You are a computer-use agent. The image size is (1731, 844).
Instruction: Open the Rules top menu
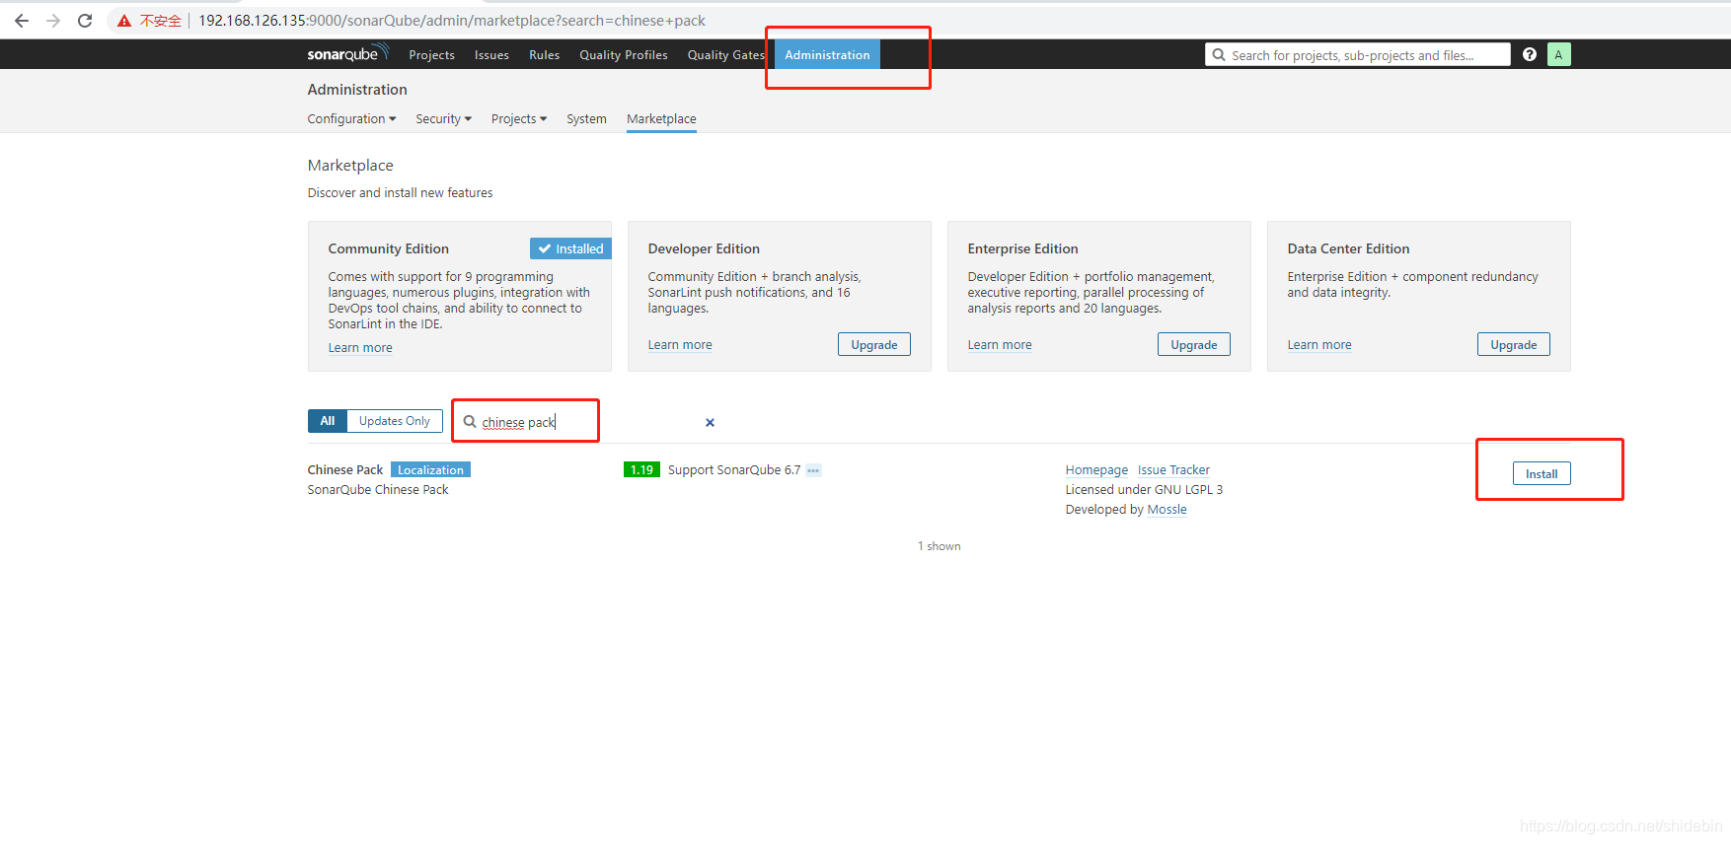tap(544, 55)
